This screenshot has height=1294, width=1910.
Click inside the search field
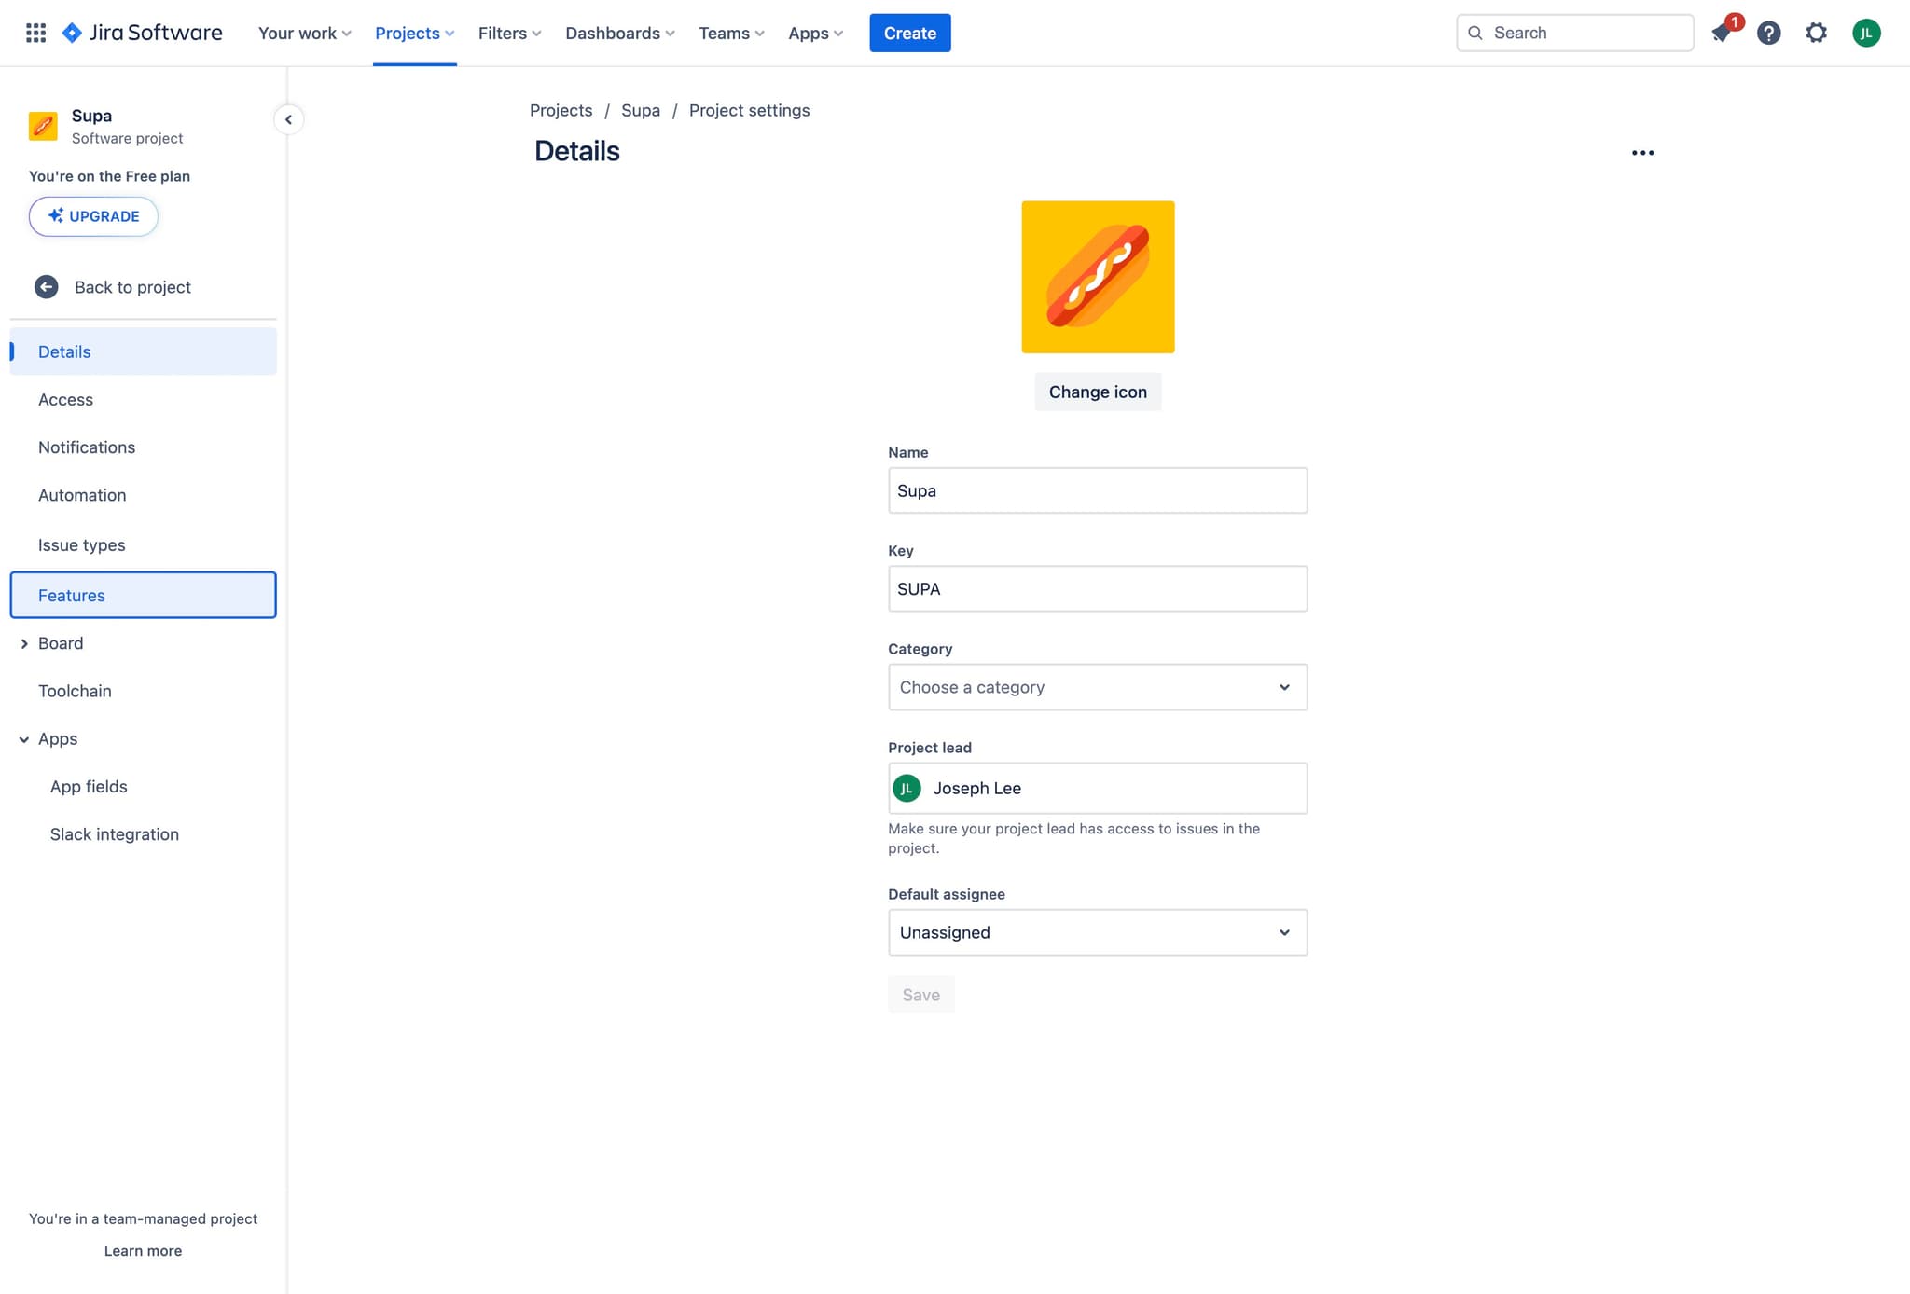(x=1574, y=33)
